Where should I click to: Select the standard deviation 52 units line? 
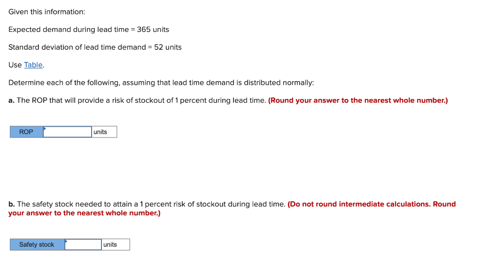click(94, 47)
